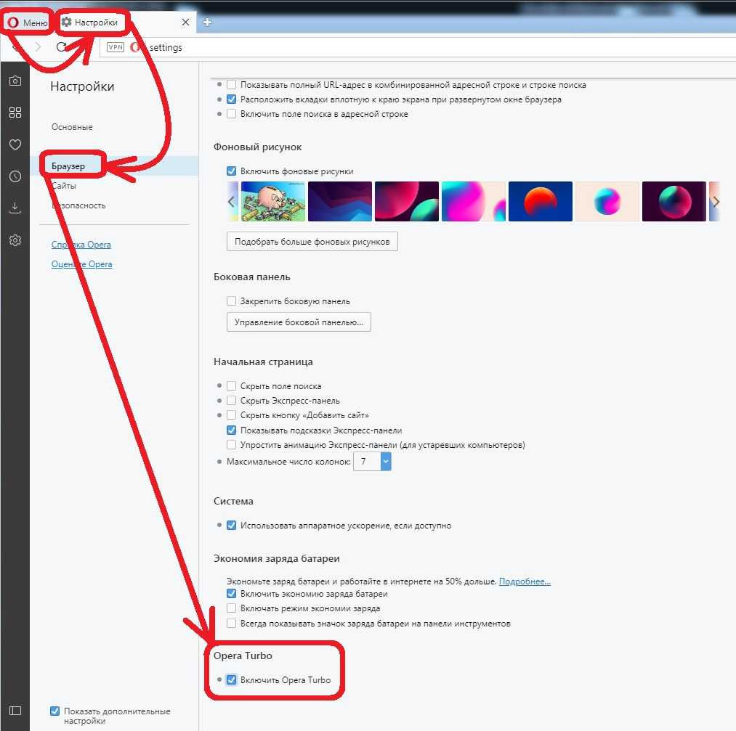
Task: Click Подобрать больше фоновых рисунков button
Action: point(312,242)
